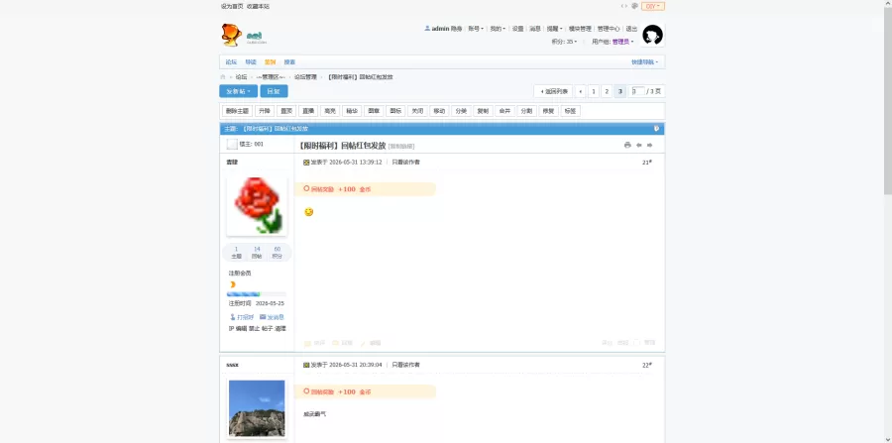This screenshot has width=892, height=443.
Task: Click the 复制 copy thread button
Action: click(x=483, y=111)
